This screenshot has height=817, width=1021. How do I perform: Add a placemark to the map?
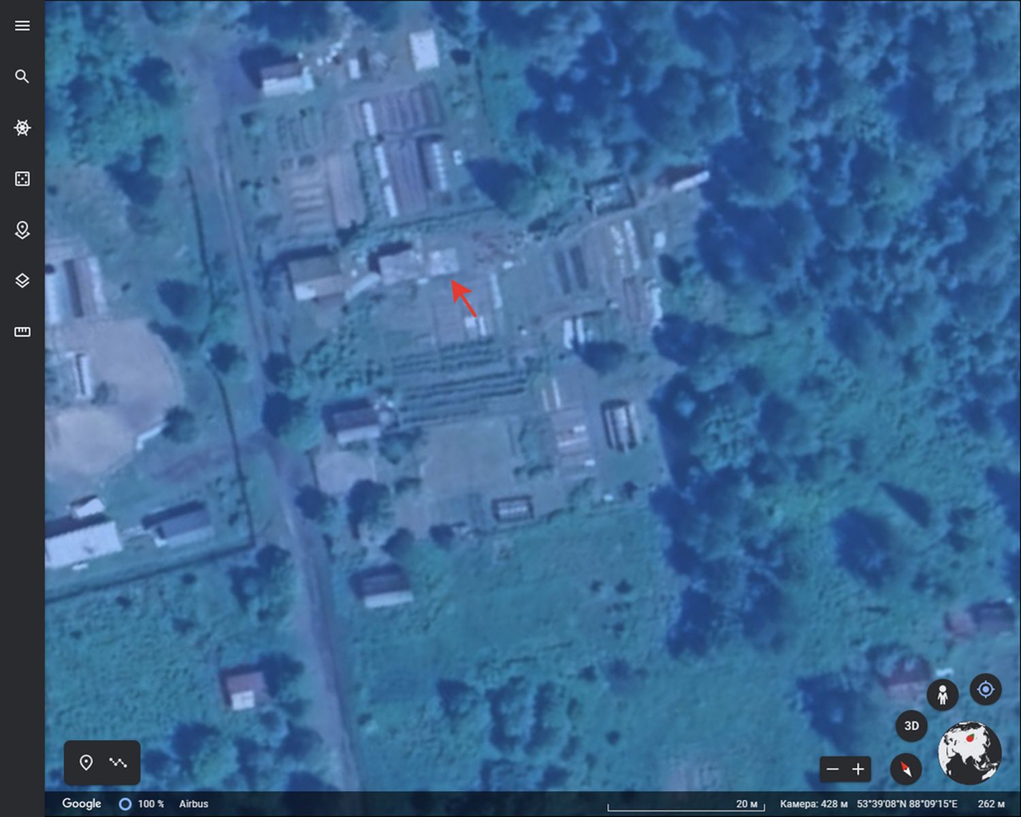tap(86, 763)
